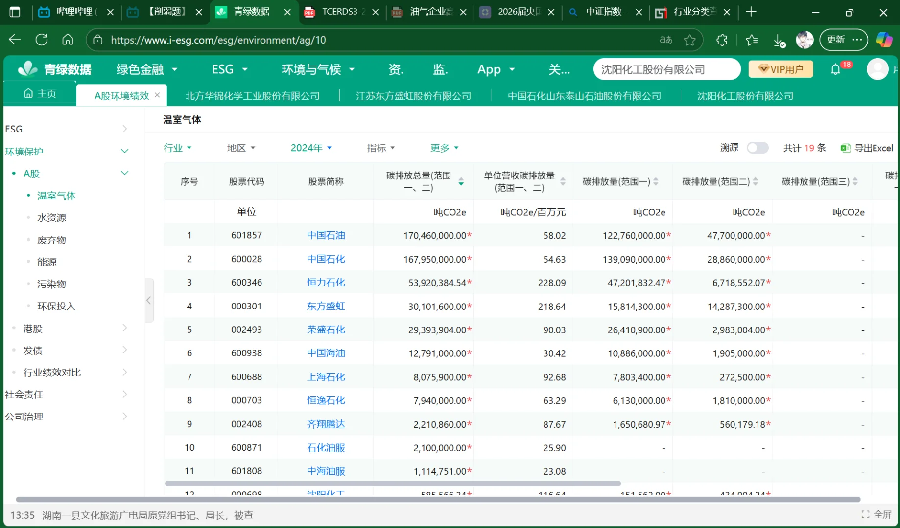Click the 青绿数据 site logo
Viewport: 900px width, 528px height.
tap(54, 69)
